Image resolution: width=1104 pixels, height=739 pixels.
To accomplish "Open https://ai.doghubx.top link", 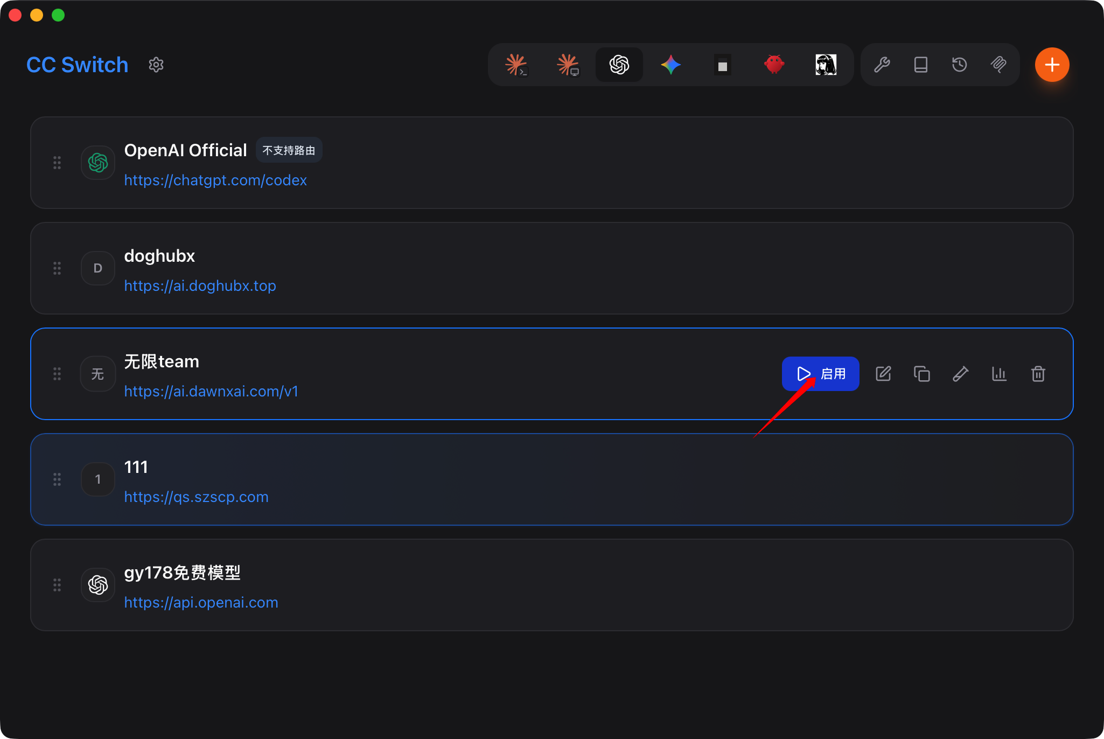I will [x=200, y=285].
